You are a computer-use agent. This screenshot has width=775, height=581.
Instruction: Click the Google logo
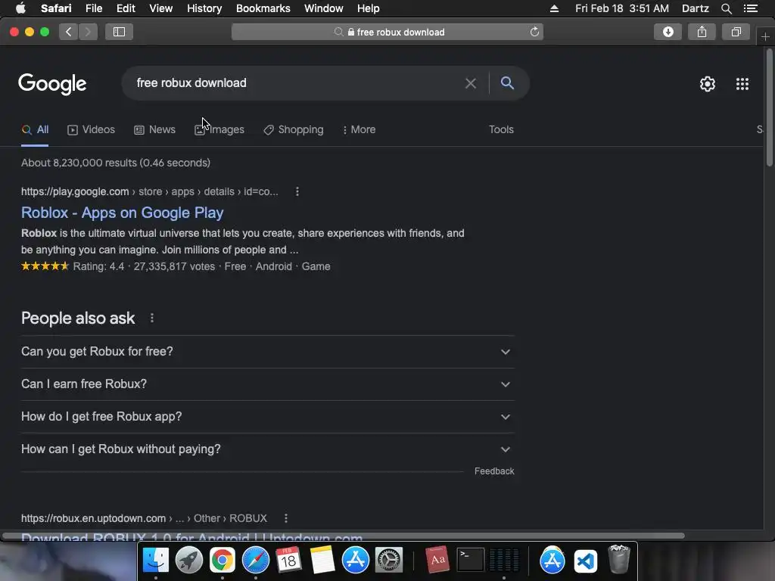tap(52, 84)
